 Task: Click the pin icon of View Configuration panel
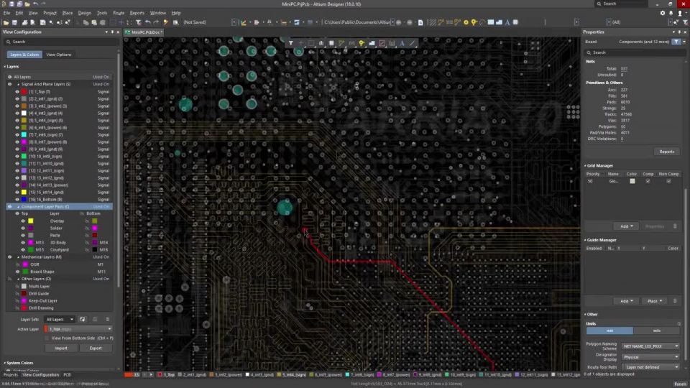coord(112,32)
